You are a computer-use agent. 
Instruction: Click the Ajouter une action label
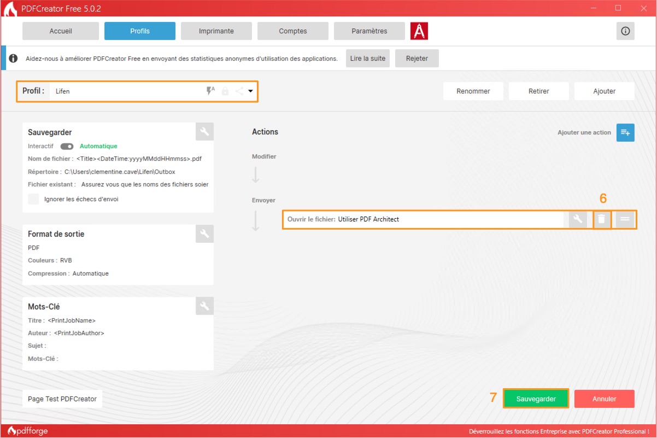(x=584, y=132)
